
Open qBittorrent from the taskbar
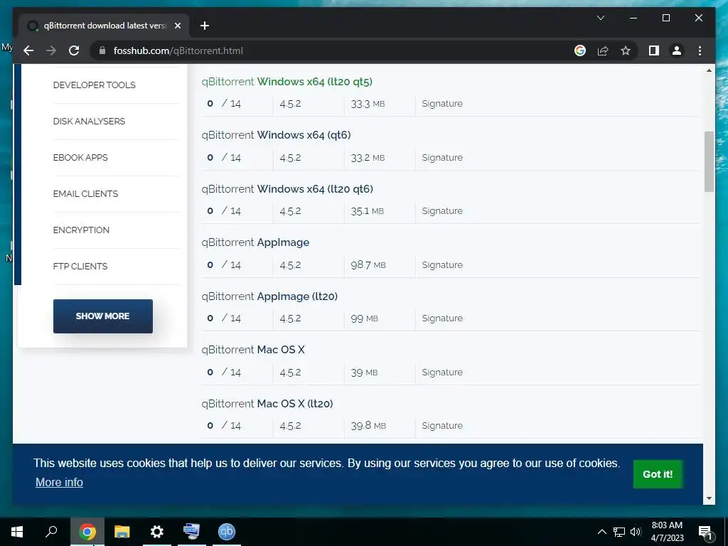pyautogui.click(x=227, y=532)
